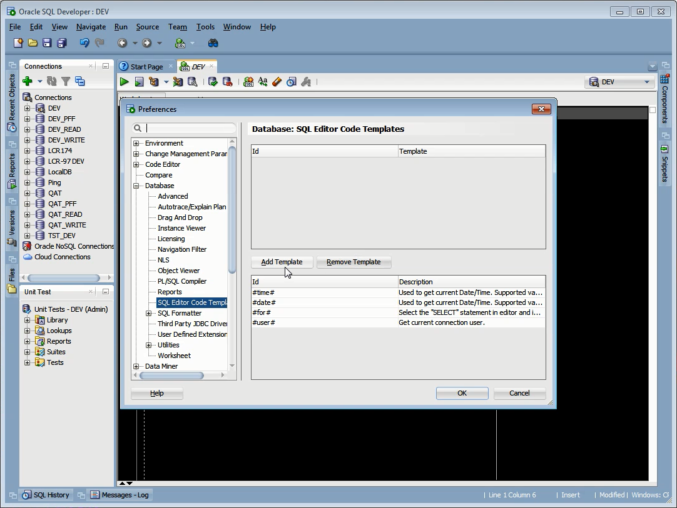
Task: Open the SQL History tab at bottom
Action: [x=46, y=495]
